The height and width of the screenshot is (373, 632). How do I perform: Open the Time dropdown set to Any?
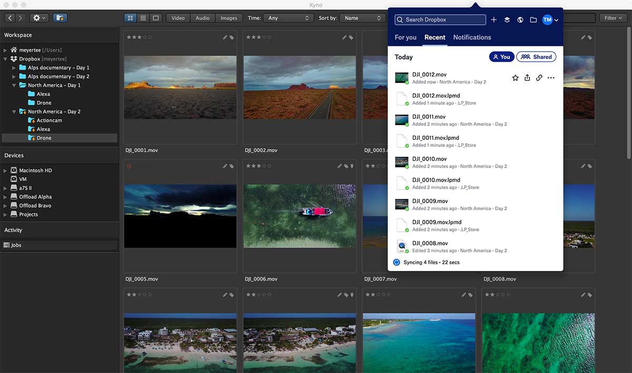(x=288, y=18)
